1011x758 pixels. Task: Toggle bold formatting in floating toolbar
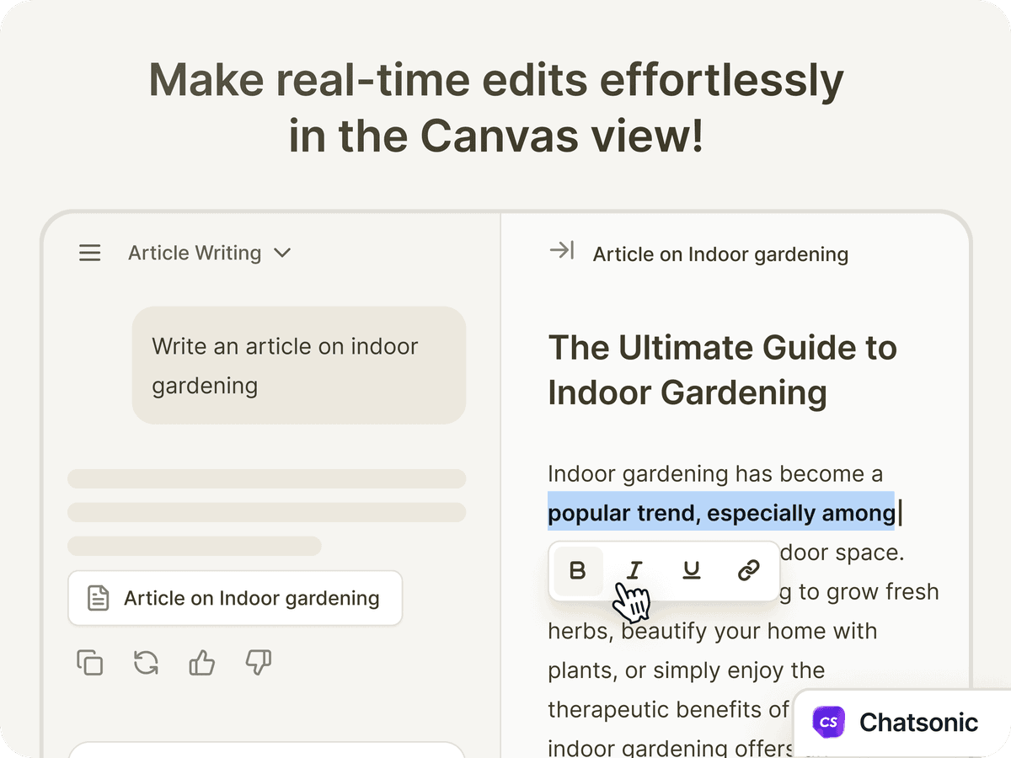point(578,571)
